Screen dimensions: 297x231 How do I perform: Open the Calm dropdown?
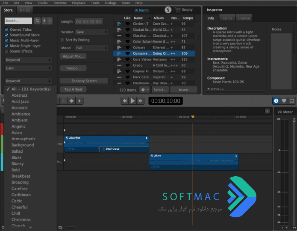[28, 68]
